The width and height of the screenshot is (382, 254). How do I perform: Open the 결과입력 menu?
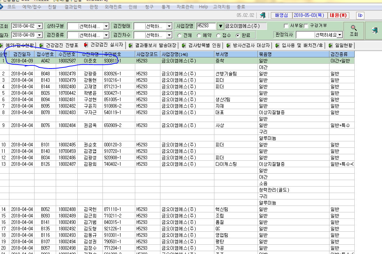pos(73,7)
